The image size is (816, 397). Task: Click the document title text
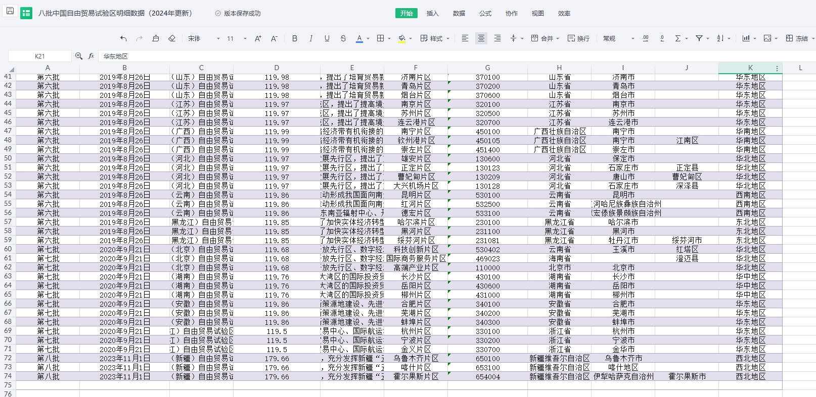click(115, 13)
